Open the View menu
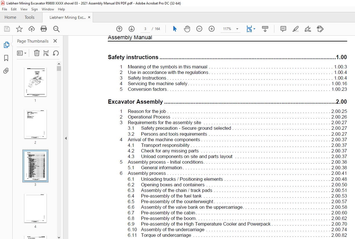This screenshot has height=239, width=355. 24,9
